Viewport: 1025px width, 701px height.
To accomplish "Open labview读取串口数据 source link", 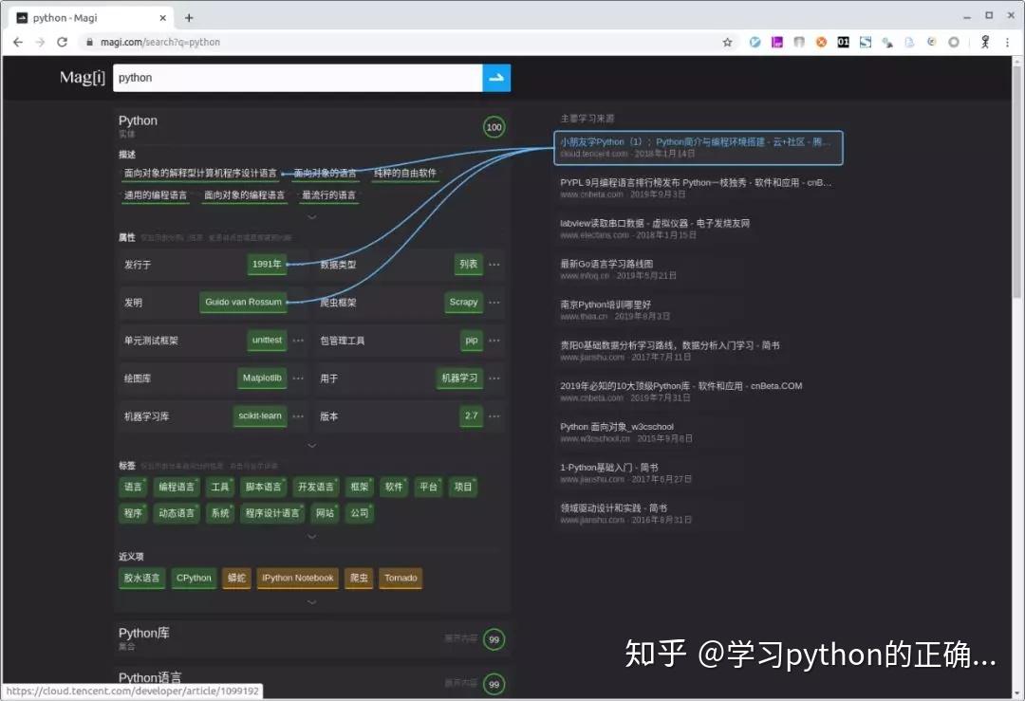I will (654, 223).
